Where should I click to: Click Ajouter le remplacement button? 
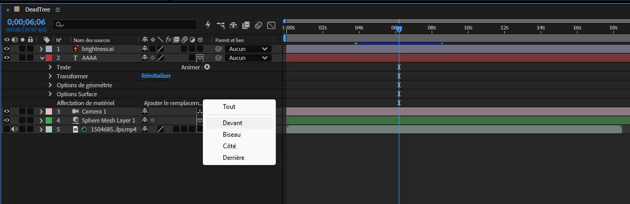click(x=173, y=103)
